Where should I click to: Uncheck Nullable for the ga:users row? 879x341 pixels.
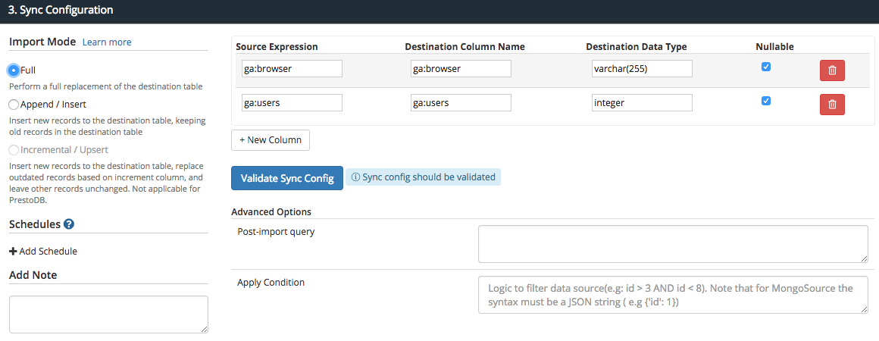click(x=766, y=101)
